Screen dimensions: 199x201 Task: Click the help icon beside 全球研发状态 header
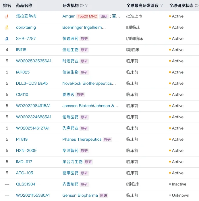(x=196, y=5)
